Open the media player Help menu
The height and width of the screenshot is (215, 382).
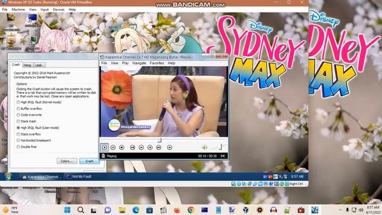(171, 63)
